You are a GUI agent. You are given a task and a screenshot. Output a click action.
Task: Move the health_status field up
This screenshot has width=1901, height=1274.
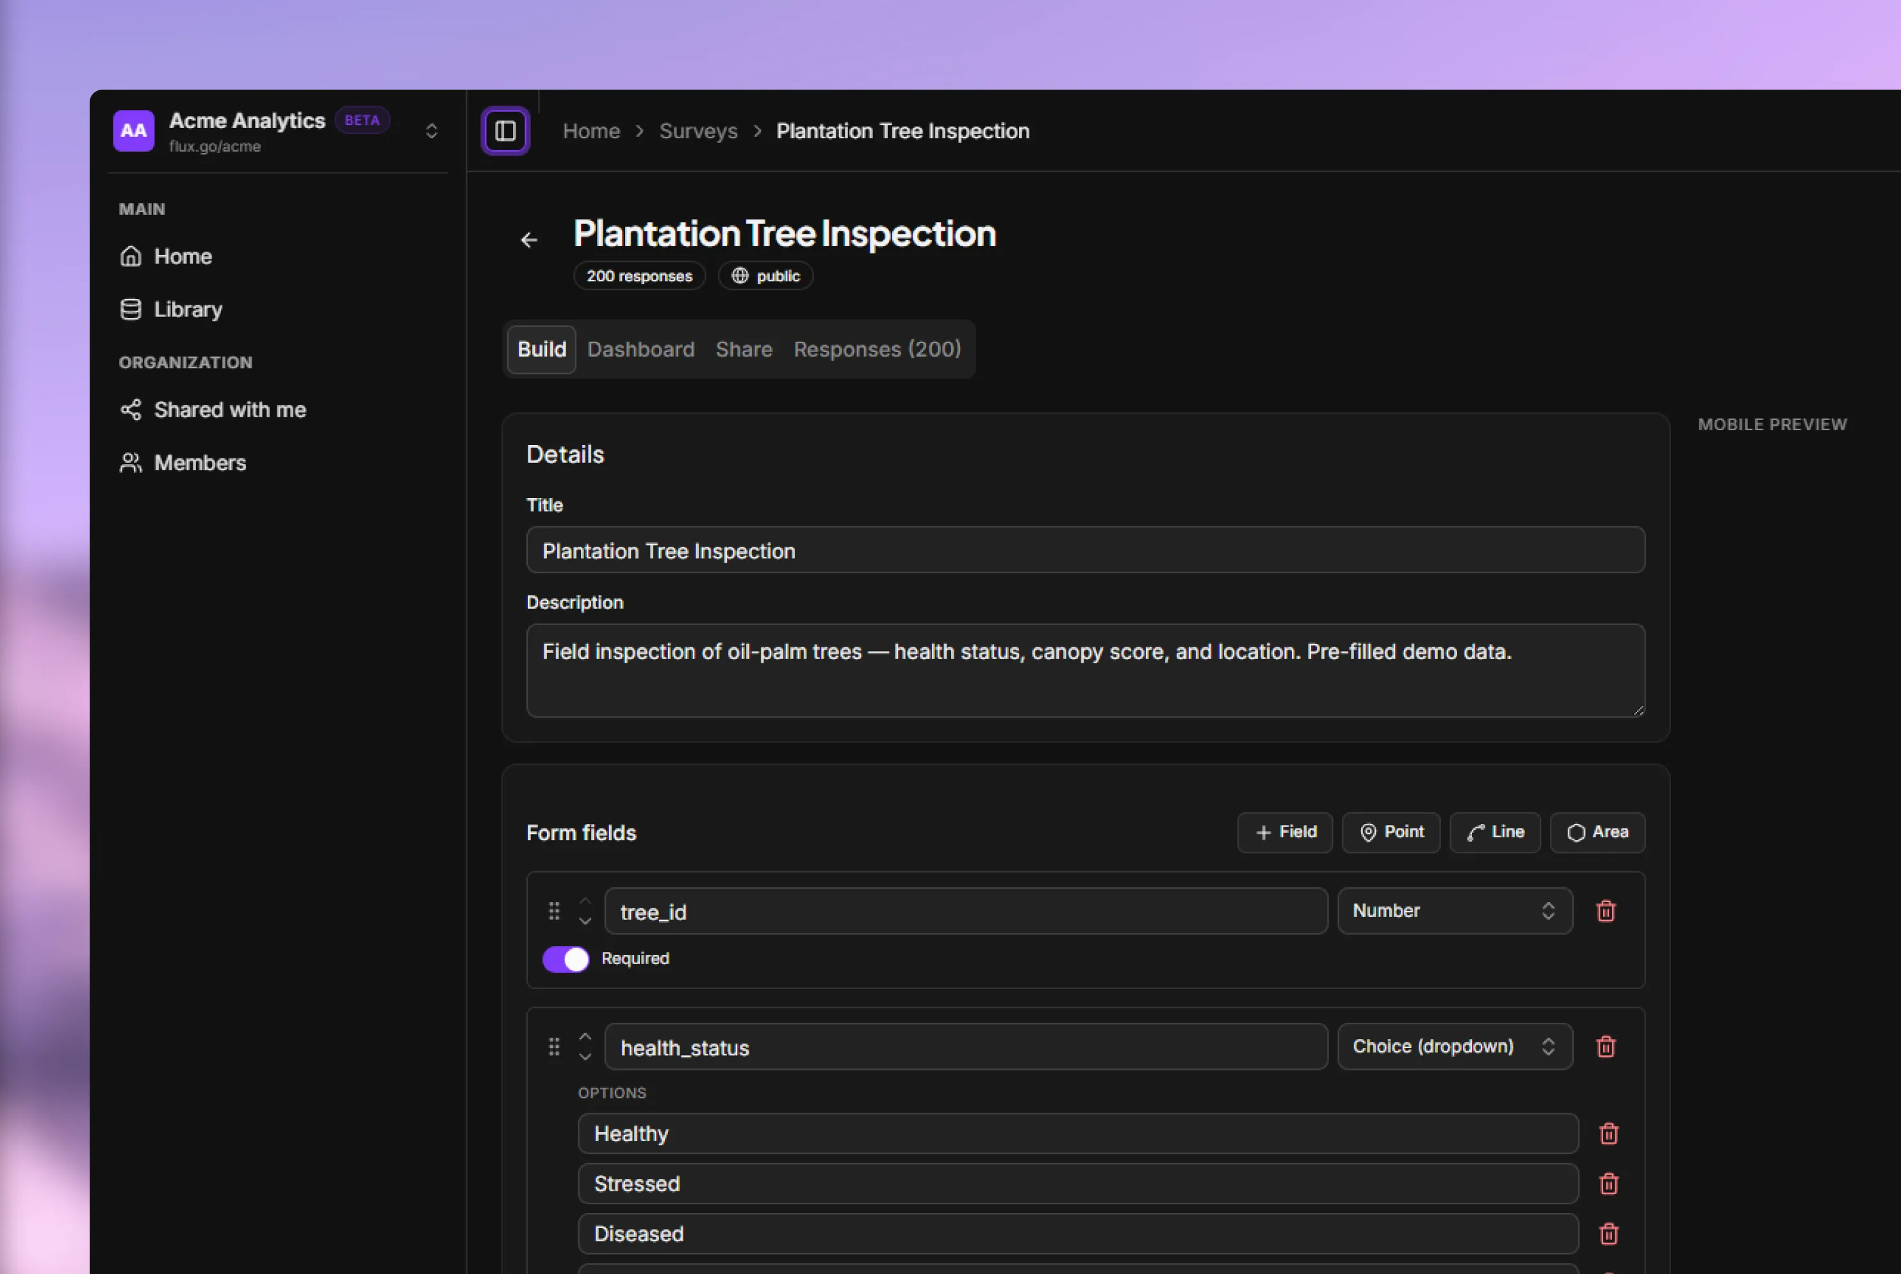[584, 1036]
